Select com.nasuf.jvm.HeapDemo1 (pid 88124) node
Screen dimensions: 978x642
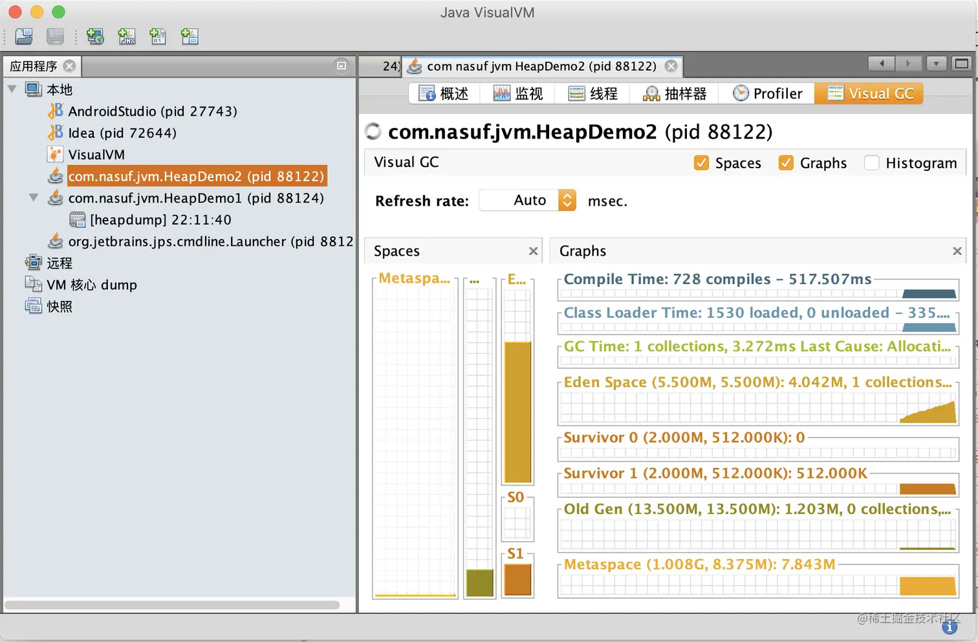point(196,198)
